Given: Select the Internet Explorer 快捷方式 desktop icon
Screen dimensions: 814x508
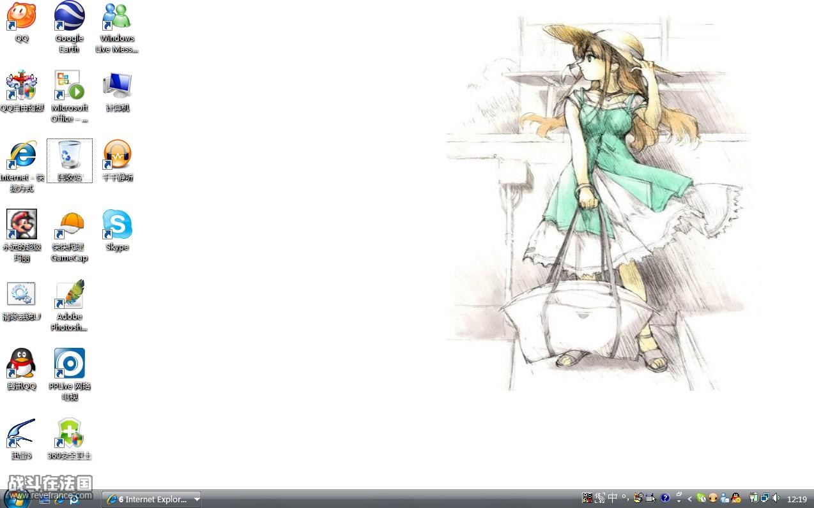Looking at the screenshot, I should tap(22, 166).
